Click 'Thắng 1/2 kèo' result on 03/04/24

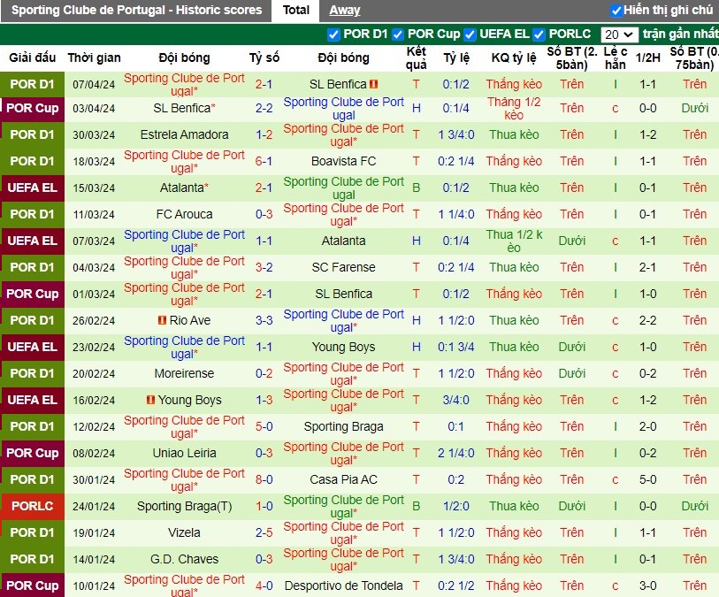coord(514,108)
